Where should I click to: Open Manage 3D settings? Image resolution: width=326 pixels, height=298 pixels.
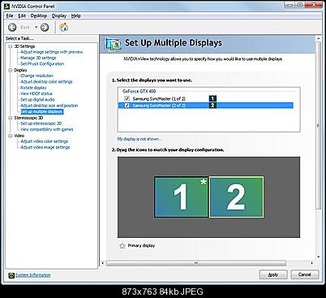pyautogui.click(x=38, y=58)
